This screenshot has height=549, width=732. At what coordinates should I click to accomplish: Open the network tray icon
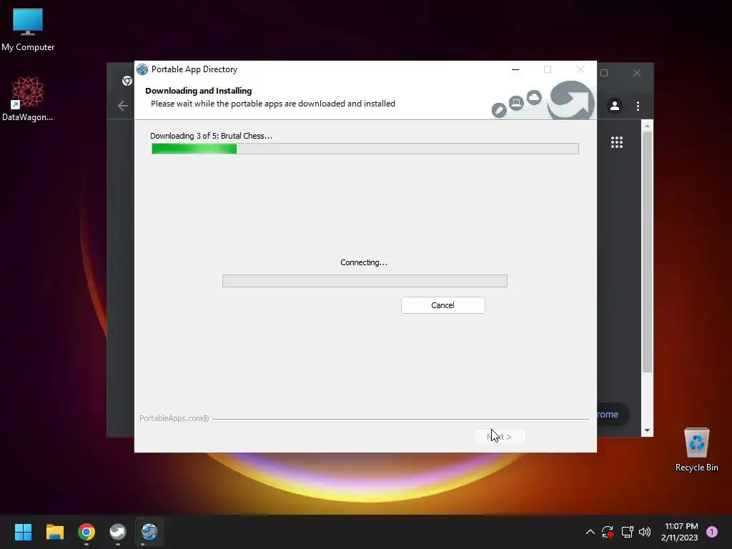[x=627, y=532]
